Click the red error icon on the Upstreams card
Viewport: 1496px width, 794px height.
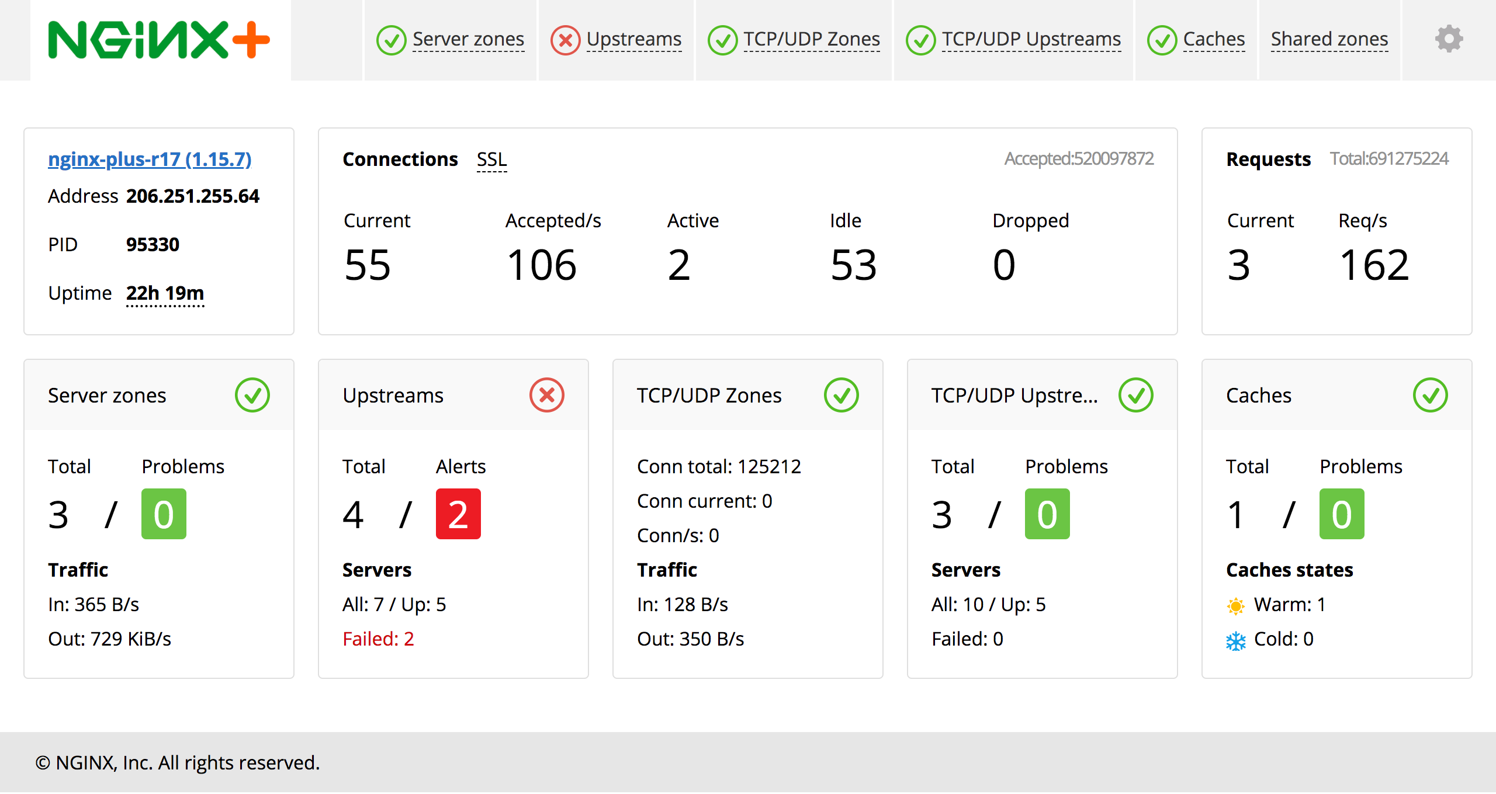pyautogui.click(x=546, y=395)
